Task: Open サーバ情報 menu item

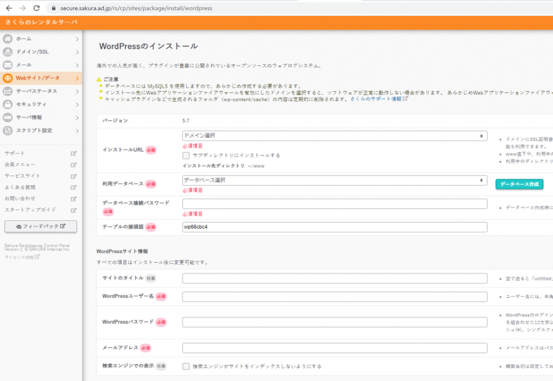Action: point(41,117)
